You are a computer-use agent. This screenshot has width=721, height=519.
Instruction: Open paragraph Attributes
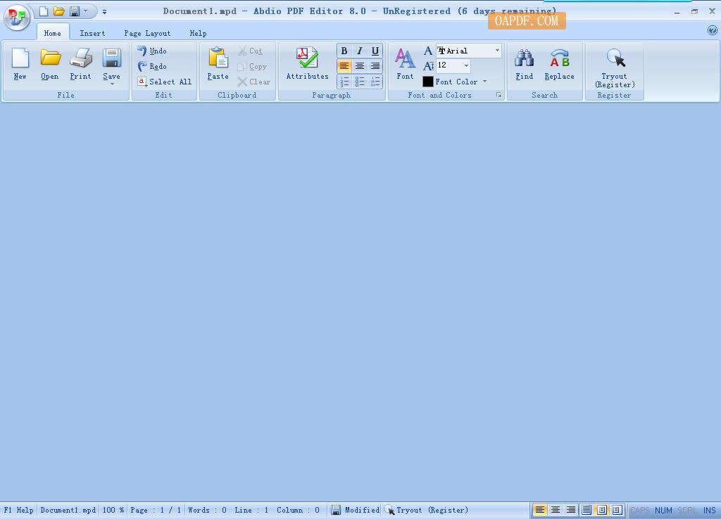pyautogui.click(x=307, y=64)
